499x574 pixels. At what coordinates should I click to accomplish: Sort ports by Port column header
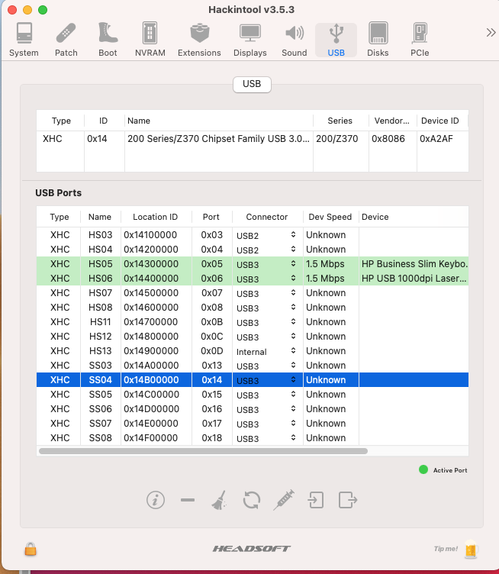point(211,217)
